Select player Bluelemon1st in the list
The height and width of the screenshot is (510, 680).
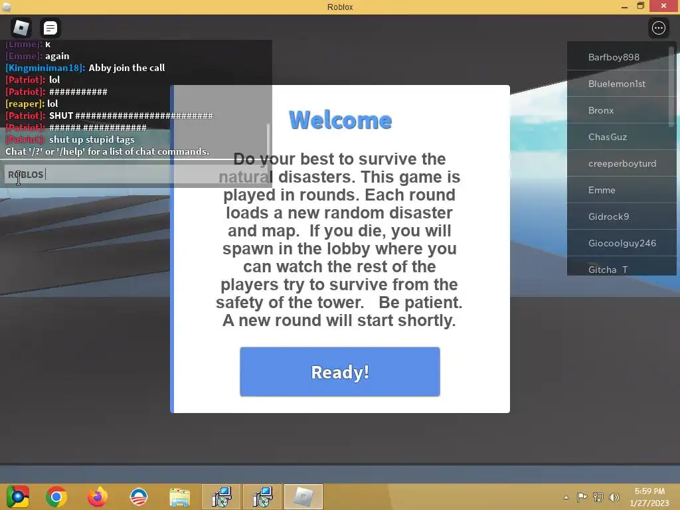(621, 84)
